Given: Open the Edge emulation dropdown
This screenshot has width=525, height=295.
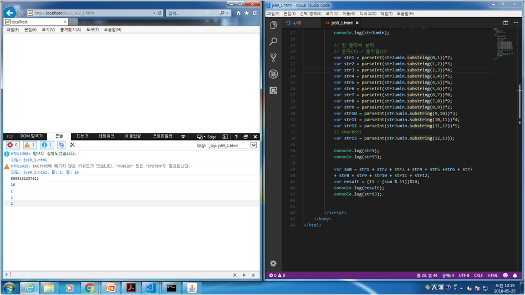Looking at the screenshot, I should [207, 137].
